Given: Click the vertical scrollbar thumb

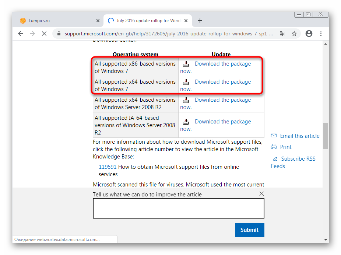Looking at the screenshot, I should click(x=326, y=136).
